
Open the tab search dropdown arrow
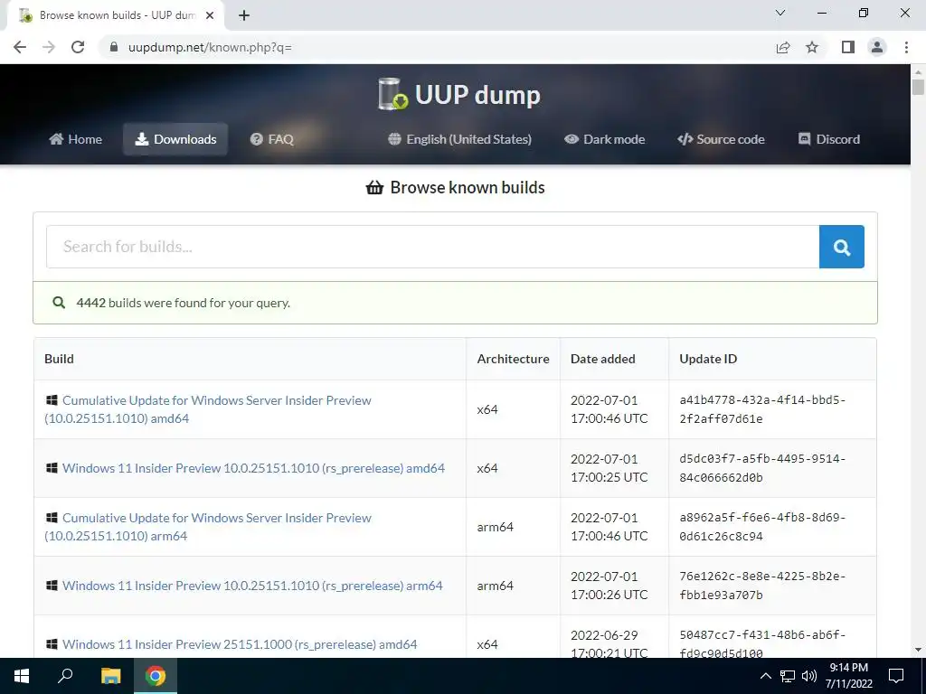(x=780, y=13)
